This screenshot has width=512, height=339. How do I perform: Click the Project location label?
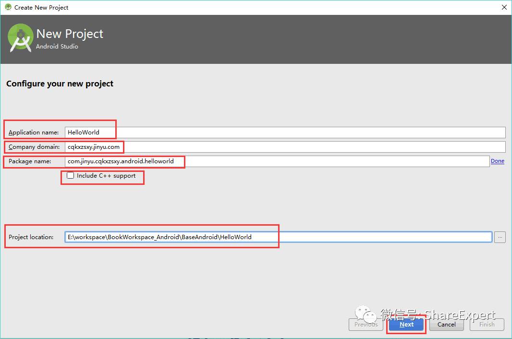click(x=31, y=237)
